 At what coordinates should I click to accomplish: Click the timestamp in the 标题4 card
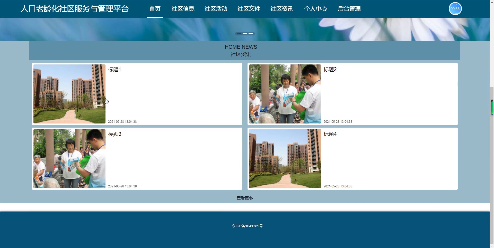338,186
